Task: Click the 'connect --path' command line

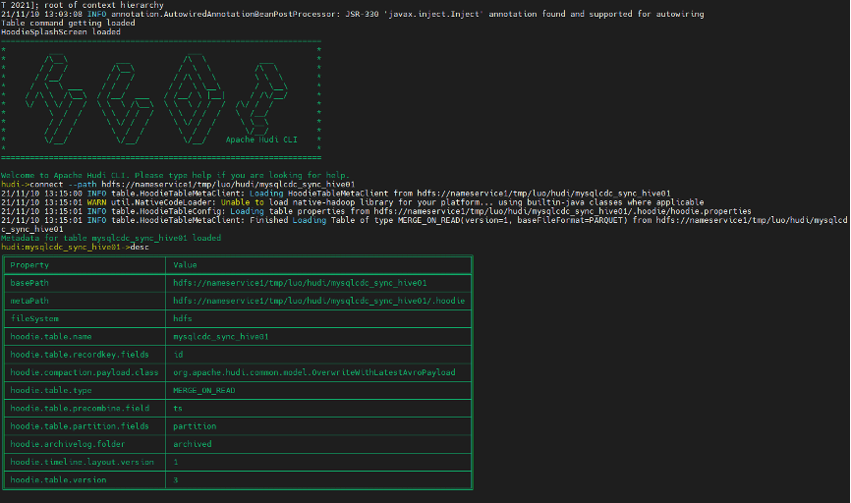Action: tap(178, 185)
